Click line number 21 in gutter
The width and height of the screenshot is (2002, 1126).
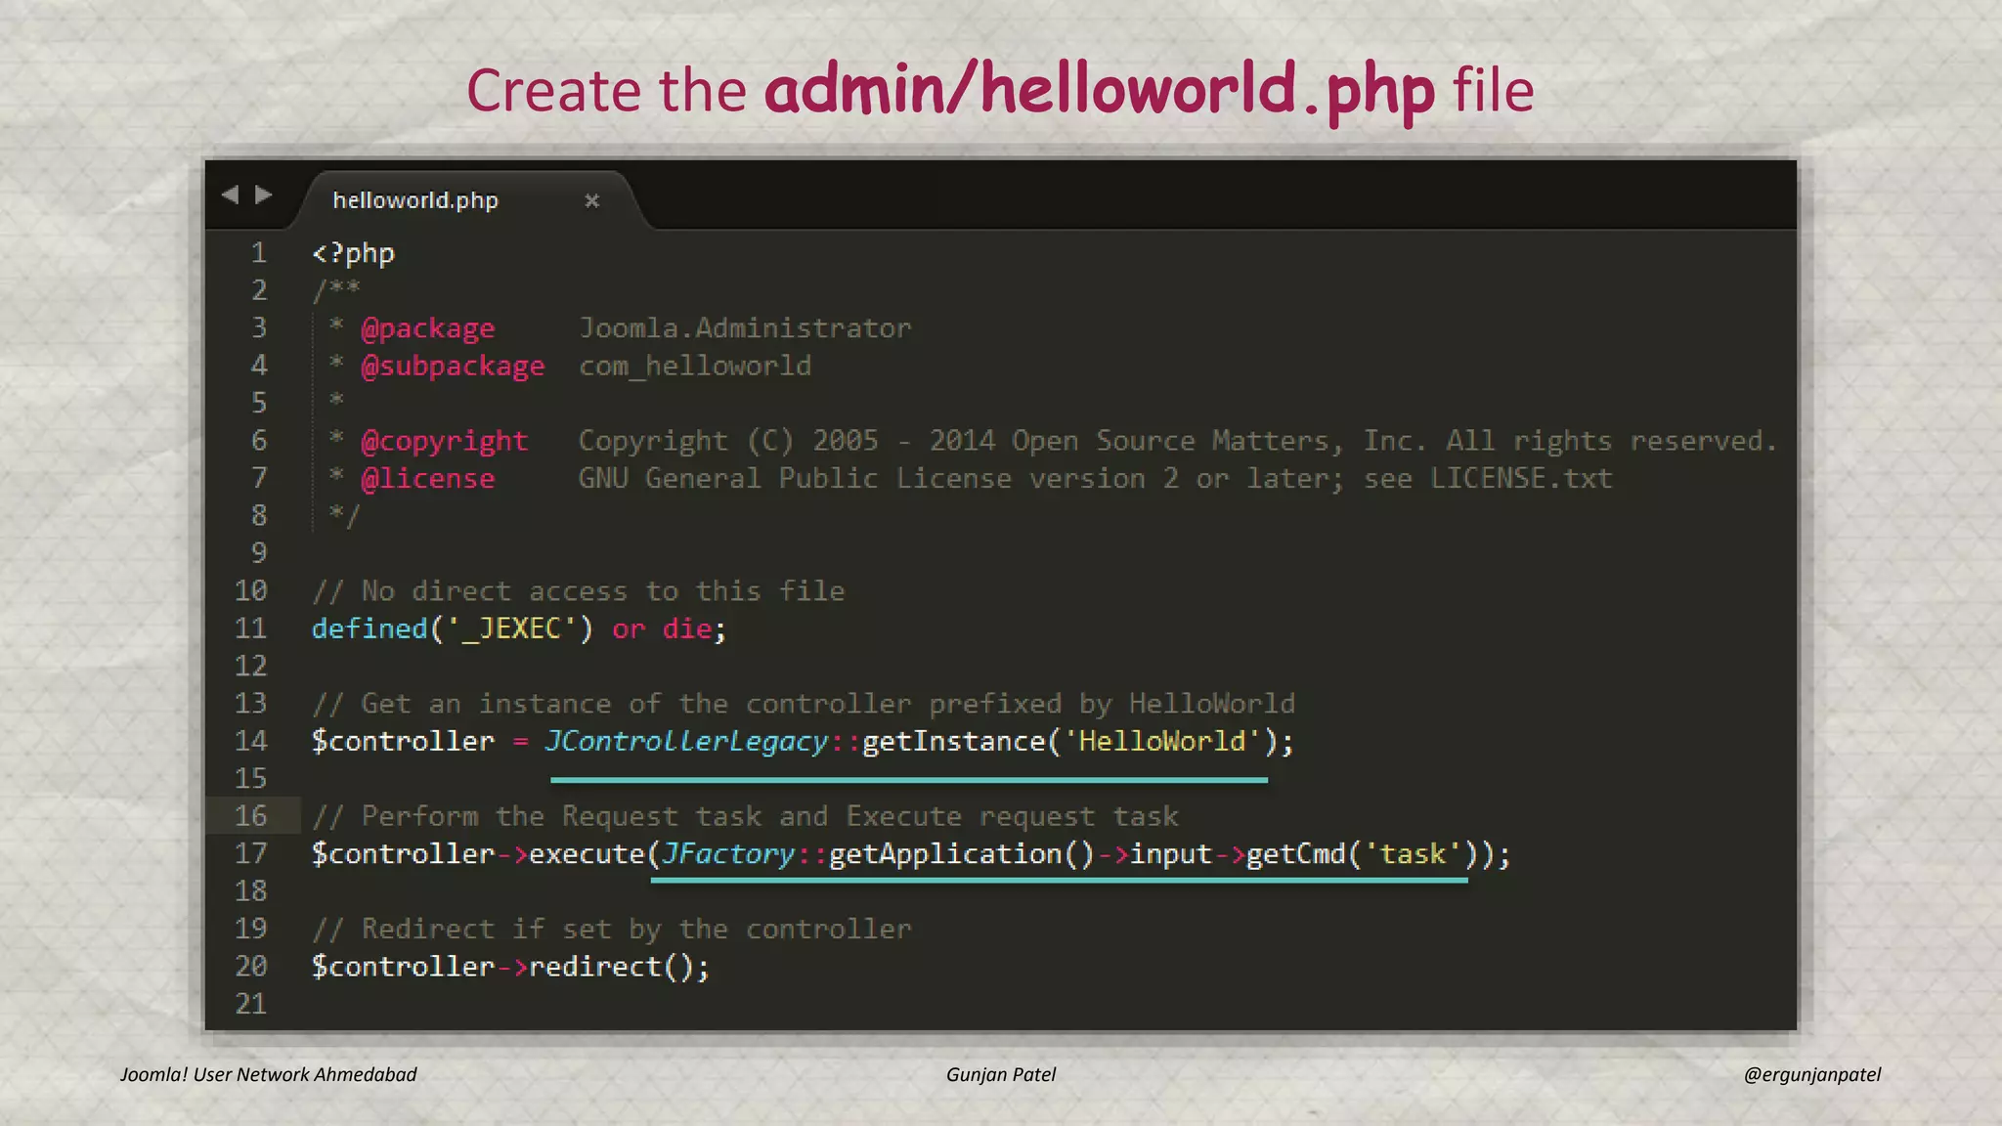(251, 1004)
